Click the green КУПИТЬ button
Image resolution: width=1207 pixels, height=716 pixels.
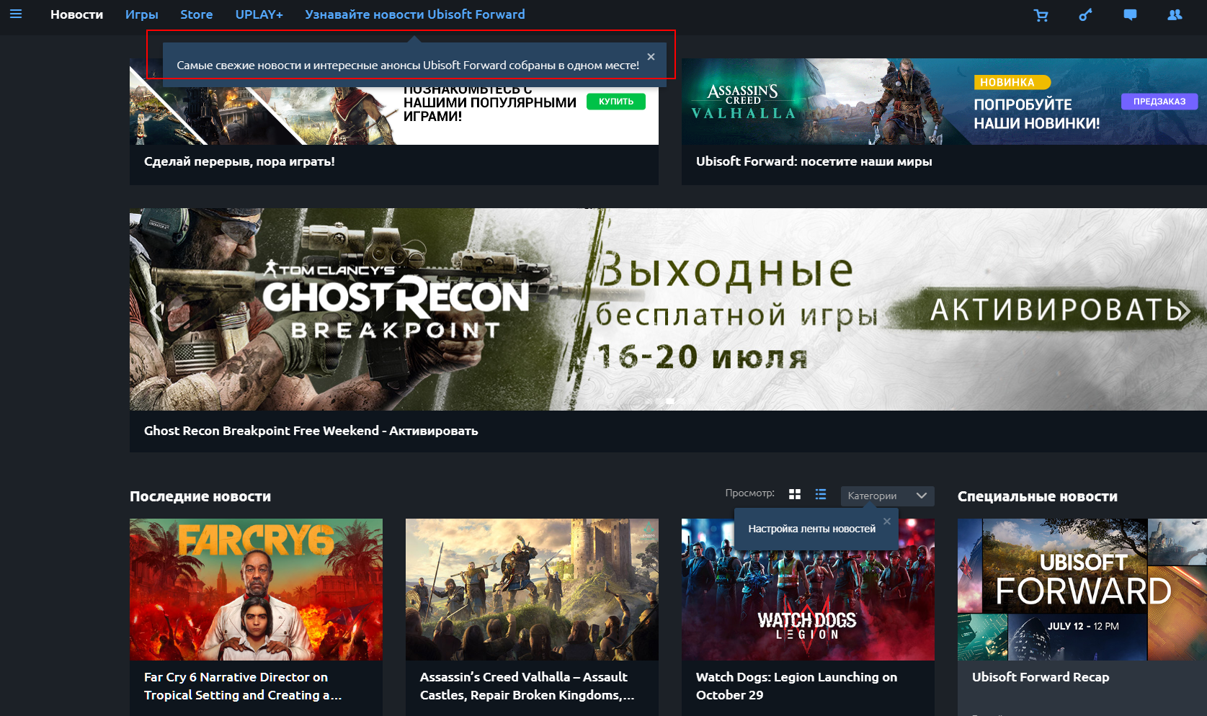click(616, 102)
